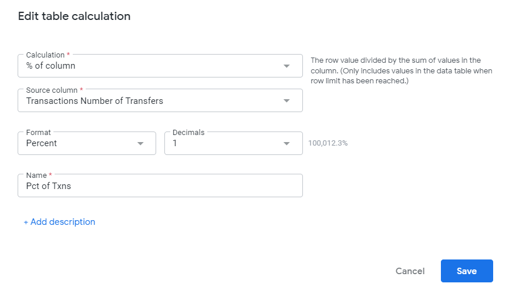Viewport: 509px width, 290px height.
Task: Click the 100,012.3% format preview
Action: click(x=328, y=143)
